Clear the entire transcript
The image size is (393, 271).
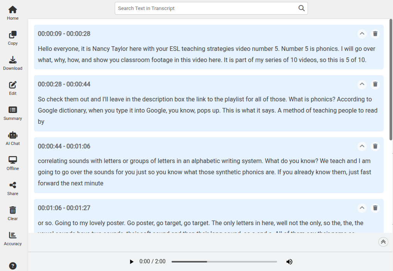(12, 212)
